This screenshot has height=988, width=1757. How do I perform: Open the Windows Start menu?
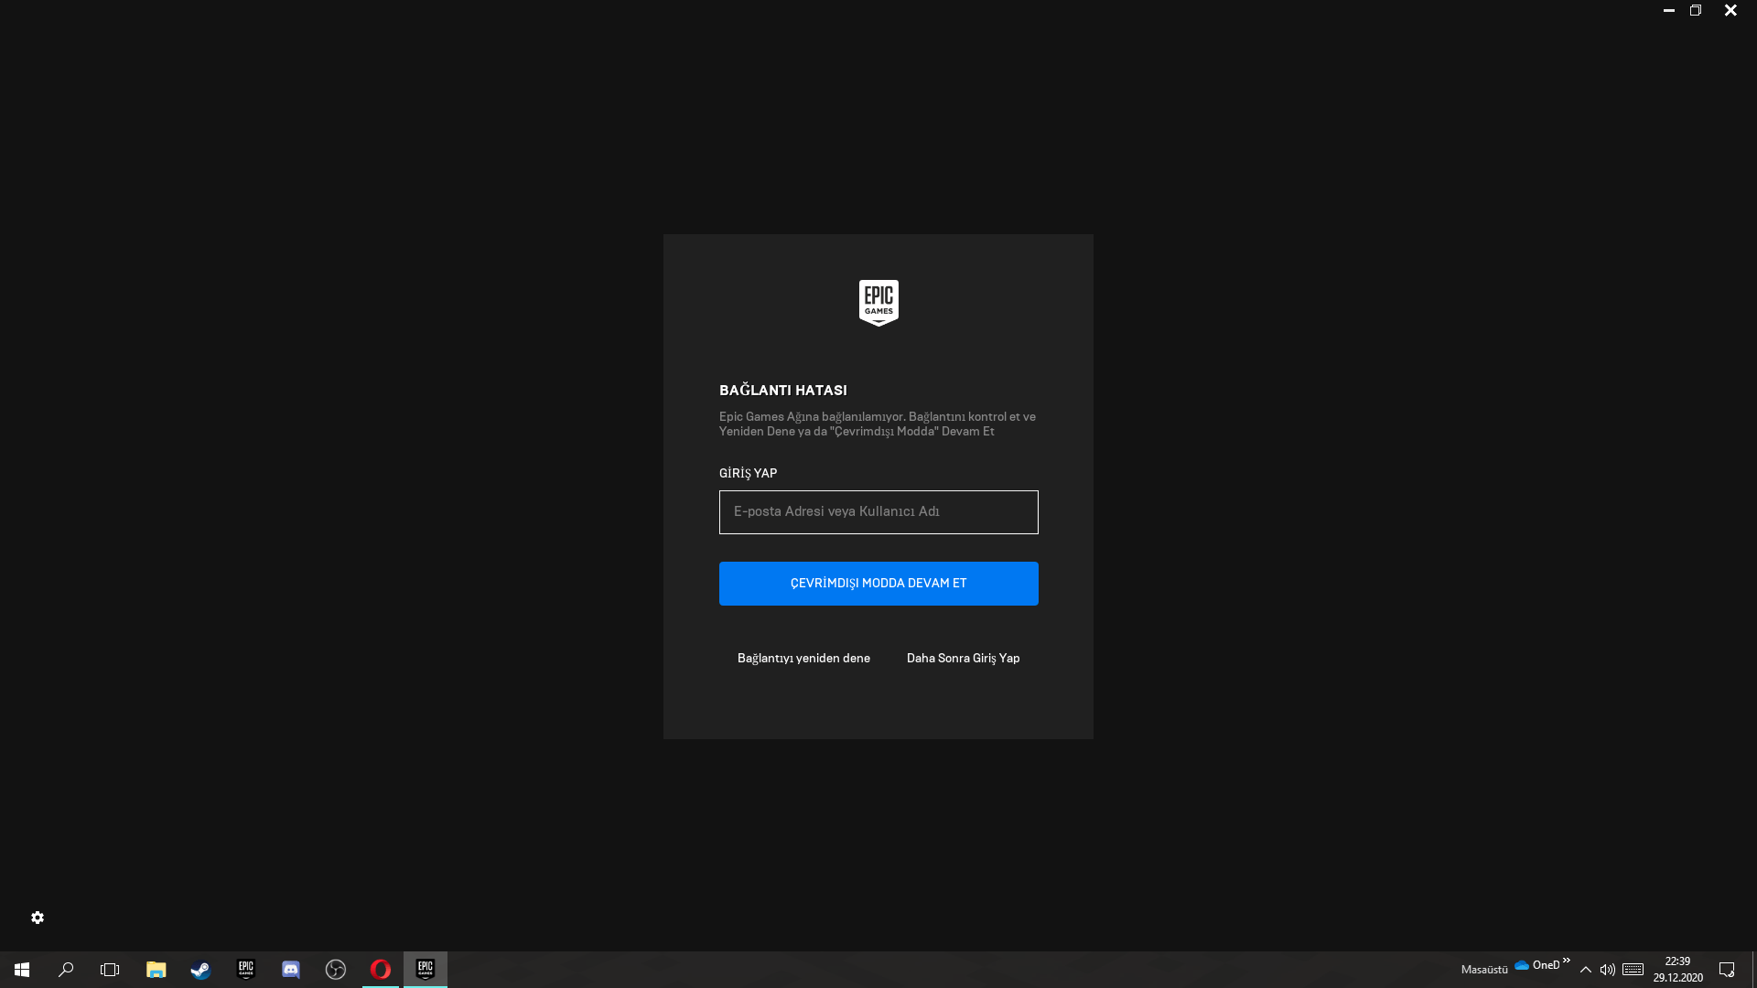[22, 970]
